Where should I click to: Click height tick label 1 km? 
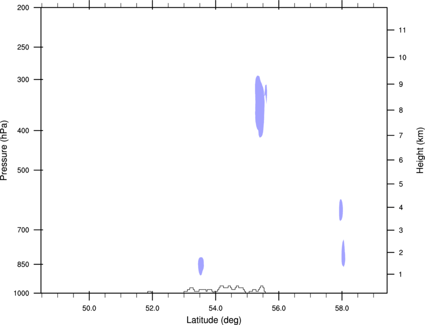(400, 274)
